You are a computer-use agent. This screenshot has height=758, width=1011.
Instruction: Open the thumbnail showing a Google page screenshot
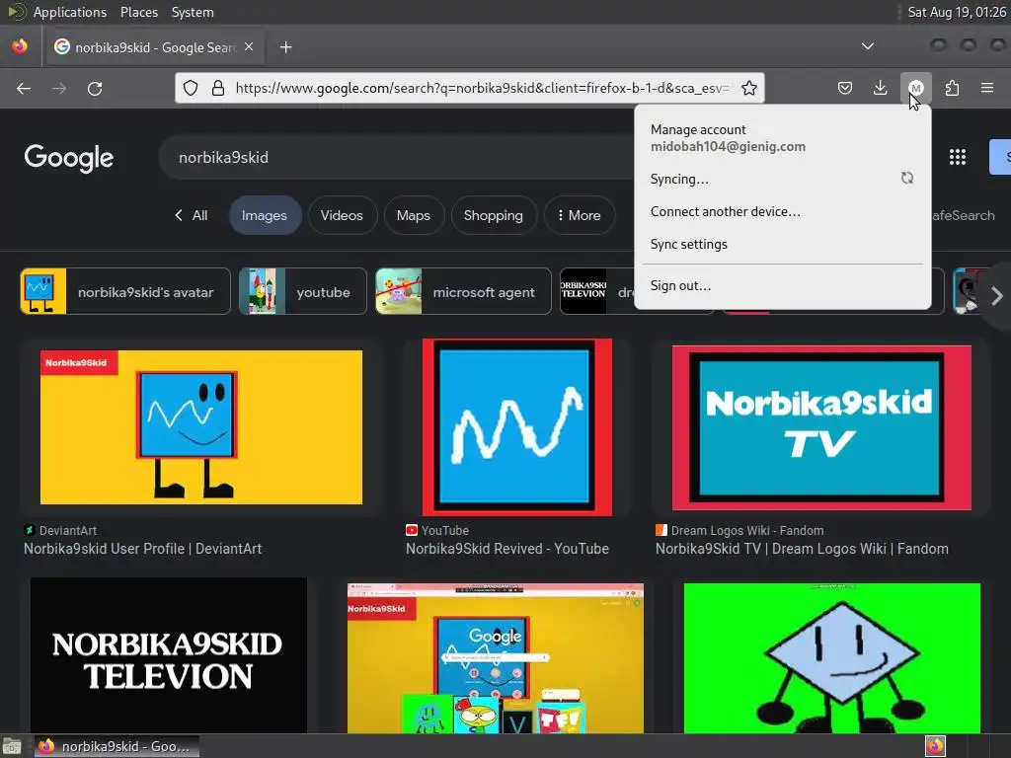[x=496, y=658]
